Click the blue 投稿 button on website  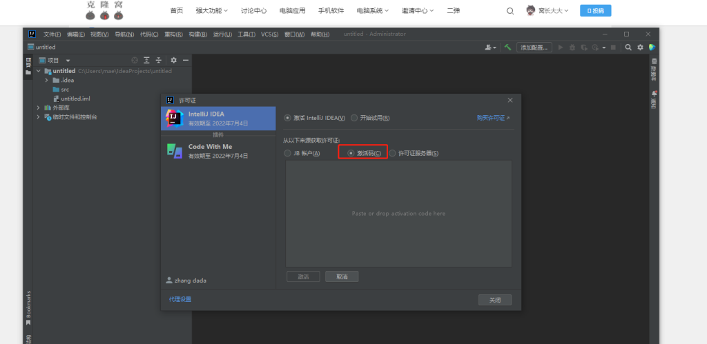click(x=595, y=11)
